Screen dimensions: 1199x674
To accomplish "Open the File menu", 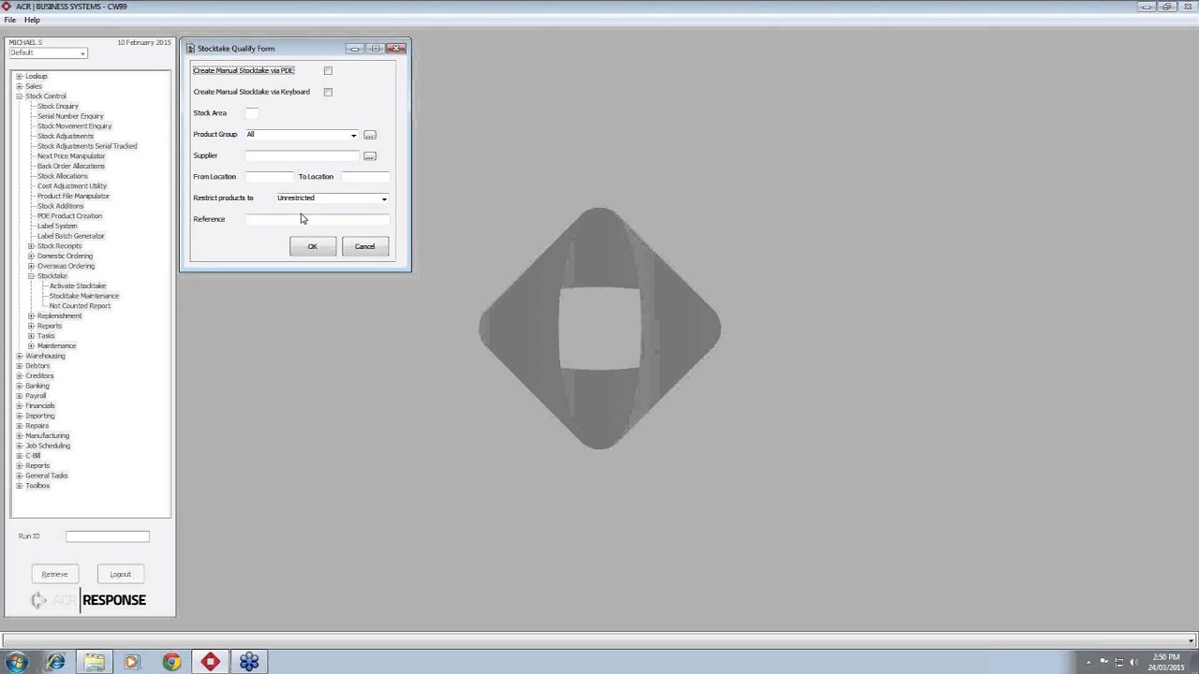I will [9, 20].
